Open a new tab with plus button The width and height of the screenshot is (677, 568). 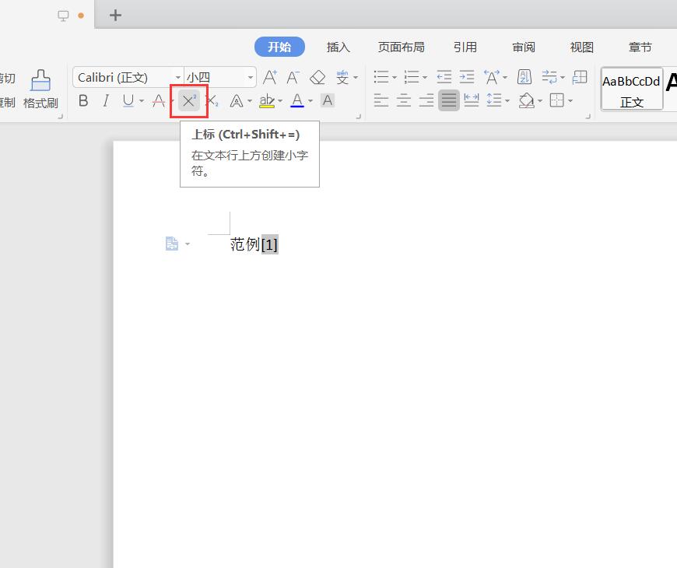(115, 15)
